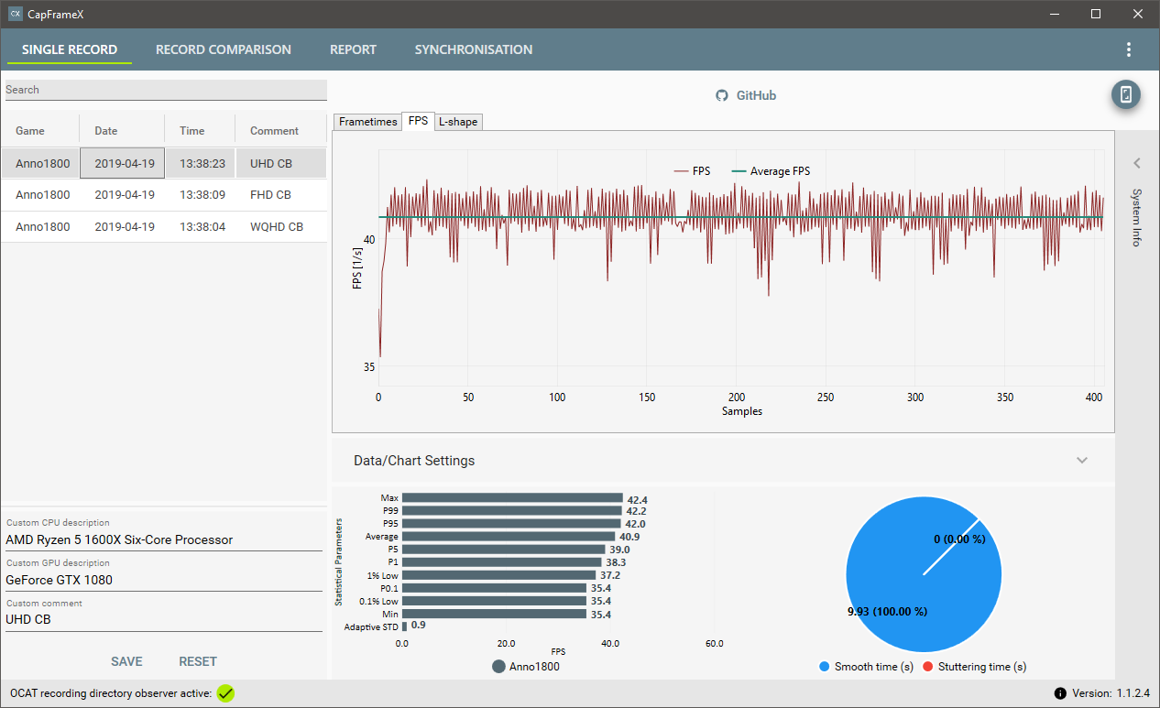Edit the Custom CPU description field

coord(164,539)
